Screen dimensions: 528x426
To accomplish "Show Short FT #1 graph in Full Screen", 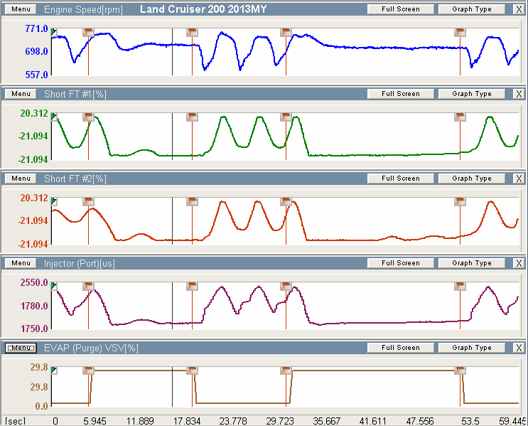I will [x=400, y=94].
